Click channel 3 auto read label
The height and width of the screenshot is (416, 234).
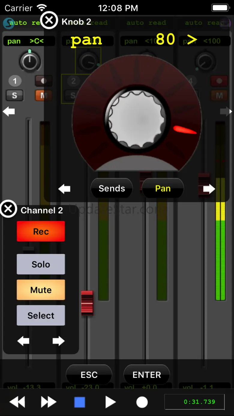point(146,22)
